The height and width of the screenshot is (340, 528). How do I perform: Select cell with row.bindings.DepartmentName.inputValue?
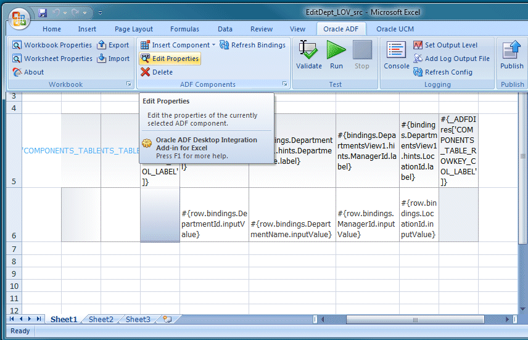coord(292,214)
